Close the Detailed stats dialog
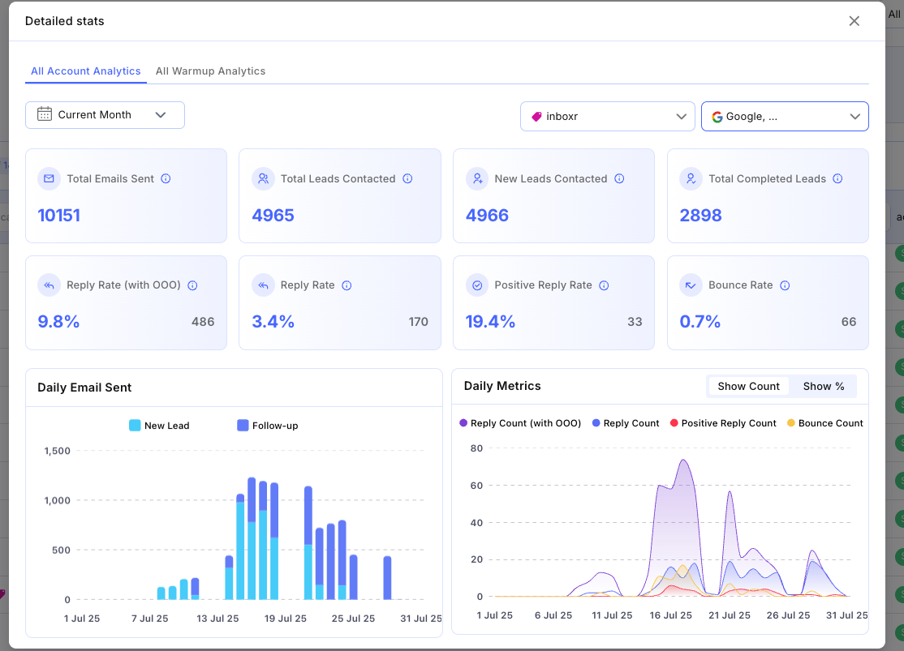904x651 pixels. click(854, 21)
